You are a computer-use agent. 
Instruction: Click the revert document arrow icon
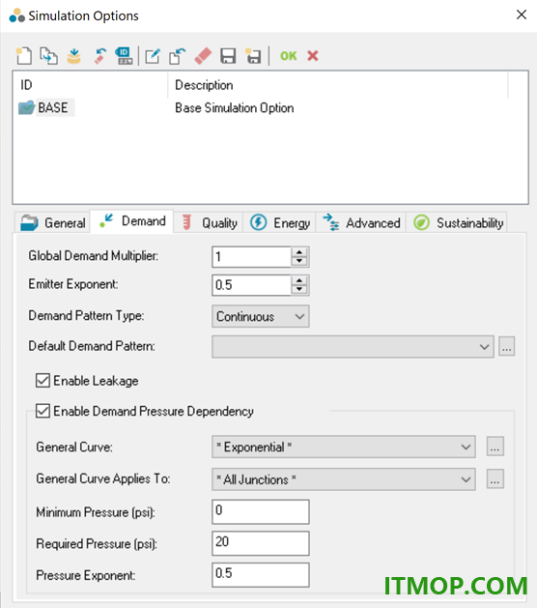tap(178, 56)
